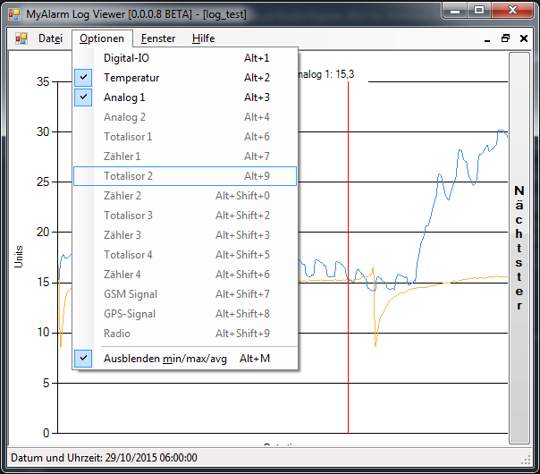Restore down the inner log_test window
Screen dimensions: 540x474
(x=505, y=38)
